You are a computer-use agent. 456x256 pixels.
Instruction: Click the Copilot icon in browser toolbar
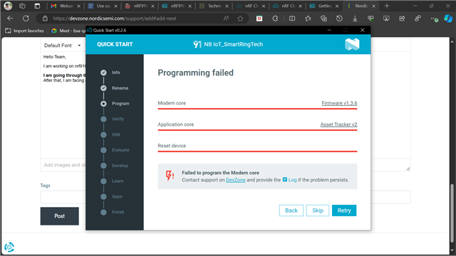[448, 18]
